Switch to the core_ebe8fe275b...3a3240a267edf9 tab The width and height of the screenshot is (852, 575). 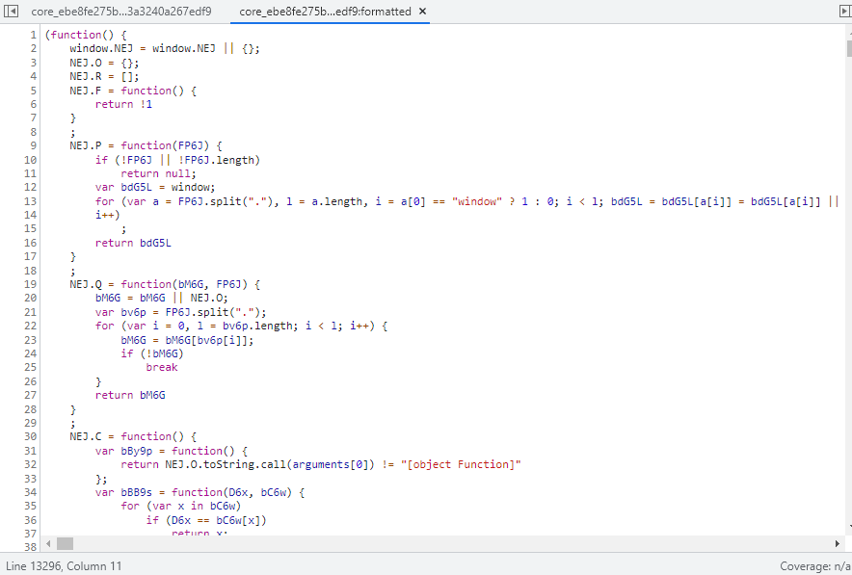click(x=121, y=12)
